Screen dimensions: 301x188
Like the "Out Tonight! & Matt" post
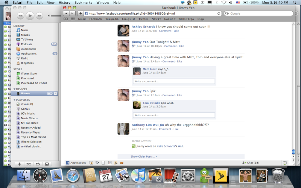pyautogui.click(x=181, y=46)
